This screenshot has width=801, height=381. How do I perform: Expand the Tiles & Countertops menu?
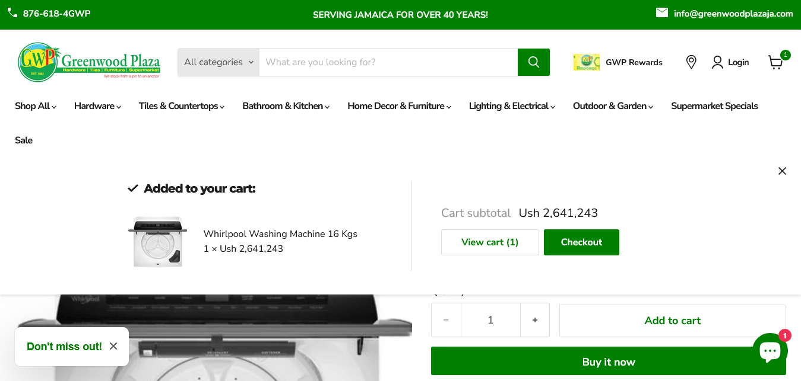click(x=182, y=106)
